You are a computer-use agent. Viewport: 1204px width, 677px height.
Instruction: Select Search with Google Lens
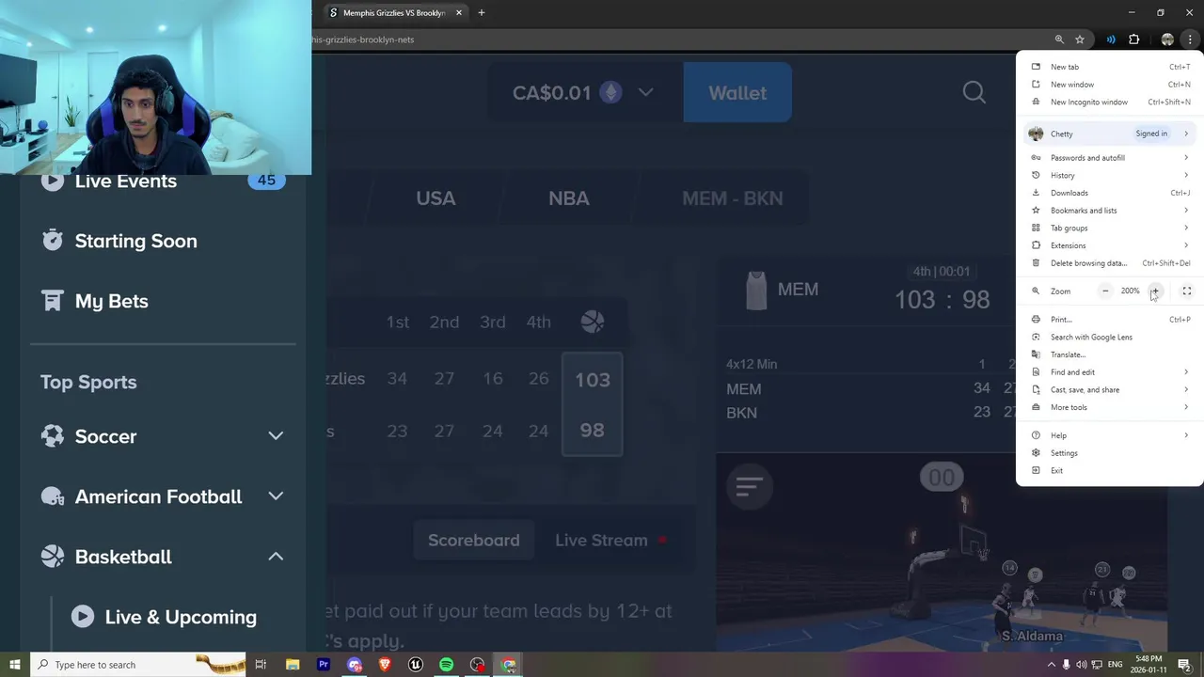pos(1110,337)
